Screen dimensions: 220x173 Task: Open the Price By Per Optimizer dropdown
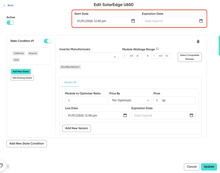pos(130,100)
